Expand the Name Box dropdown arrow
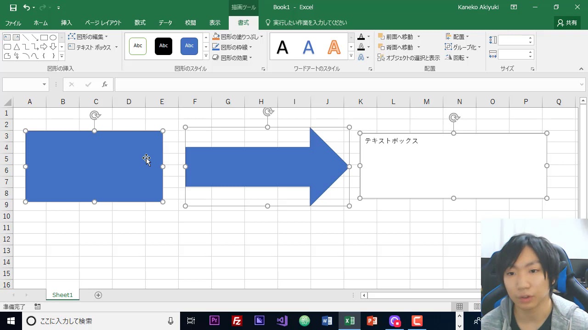Viewport: 588px width, 330px height. (44, 84)
